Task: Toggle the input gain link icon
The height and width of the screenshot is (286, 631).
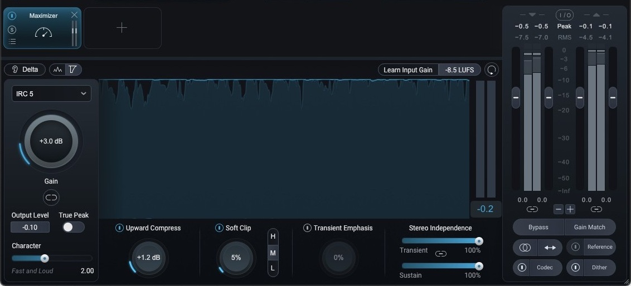Action: (x=532, y=209)
